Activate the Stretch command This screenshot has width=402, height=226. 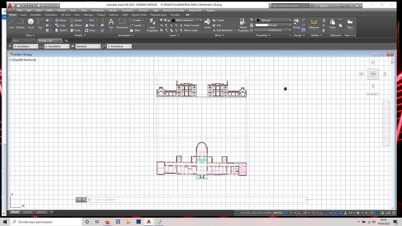coord(61,30)
